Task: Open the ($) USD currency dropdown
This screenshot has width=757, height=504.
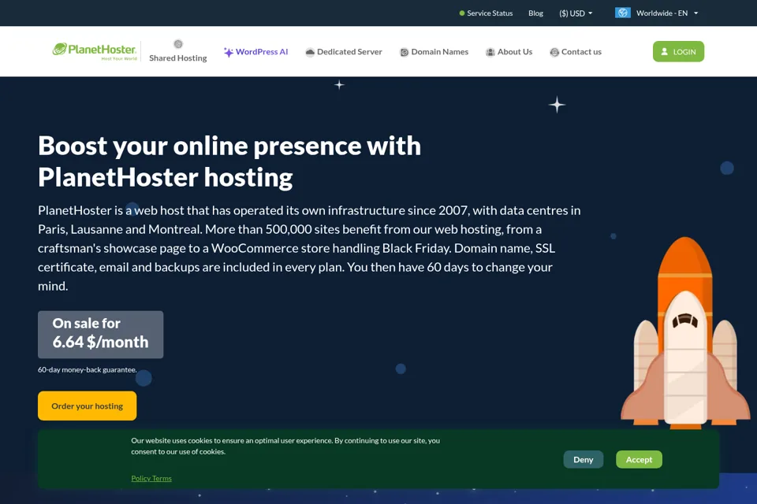Action: 576,13
